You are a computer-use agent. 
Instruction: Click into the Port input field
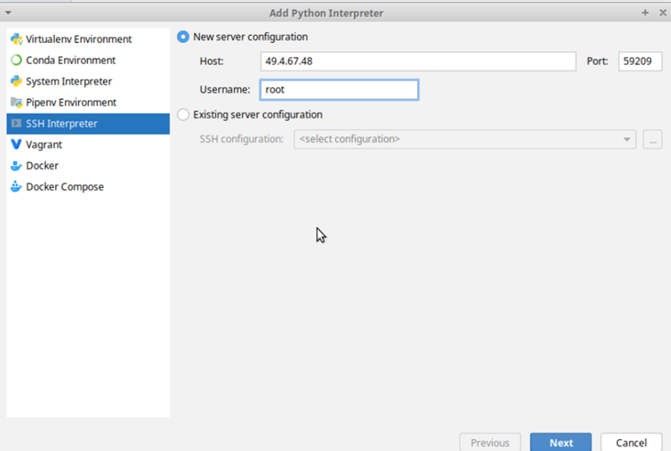point(640,61)
